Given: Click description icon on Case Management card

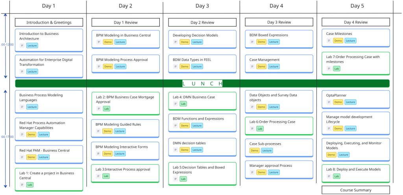Looking at the screenshot, I should pos(252,66).
